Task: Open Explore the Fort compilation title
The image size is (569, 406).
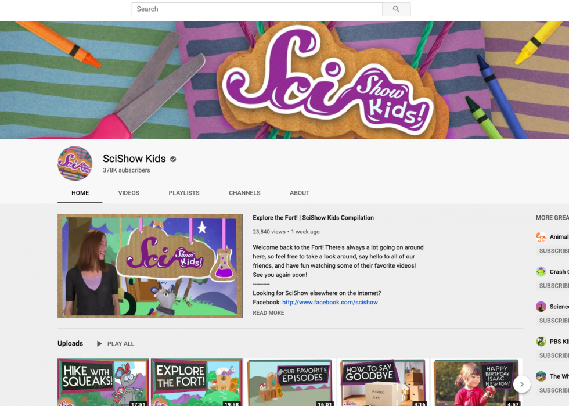Action: click(x=313, y=218)
